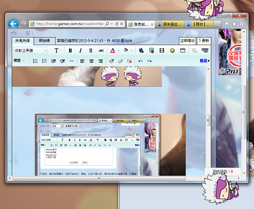The width and height of the screenshot is (254, 209).
Task: Align text to the right
Action: (x=101, y=61)
